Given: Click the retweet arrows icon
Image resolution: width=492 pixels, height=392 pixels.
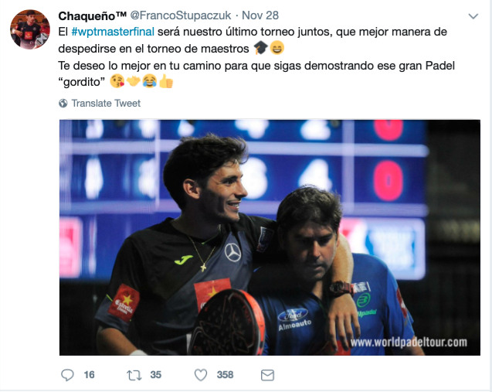Looking at the screenshot, I should [x=134, y=375].
